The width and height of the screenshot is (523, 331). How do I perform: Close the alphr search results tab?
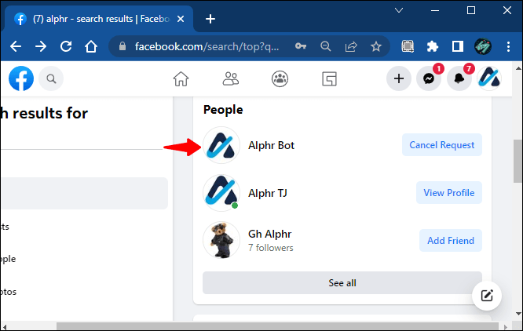181,19
